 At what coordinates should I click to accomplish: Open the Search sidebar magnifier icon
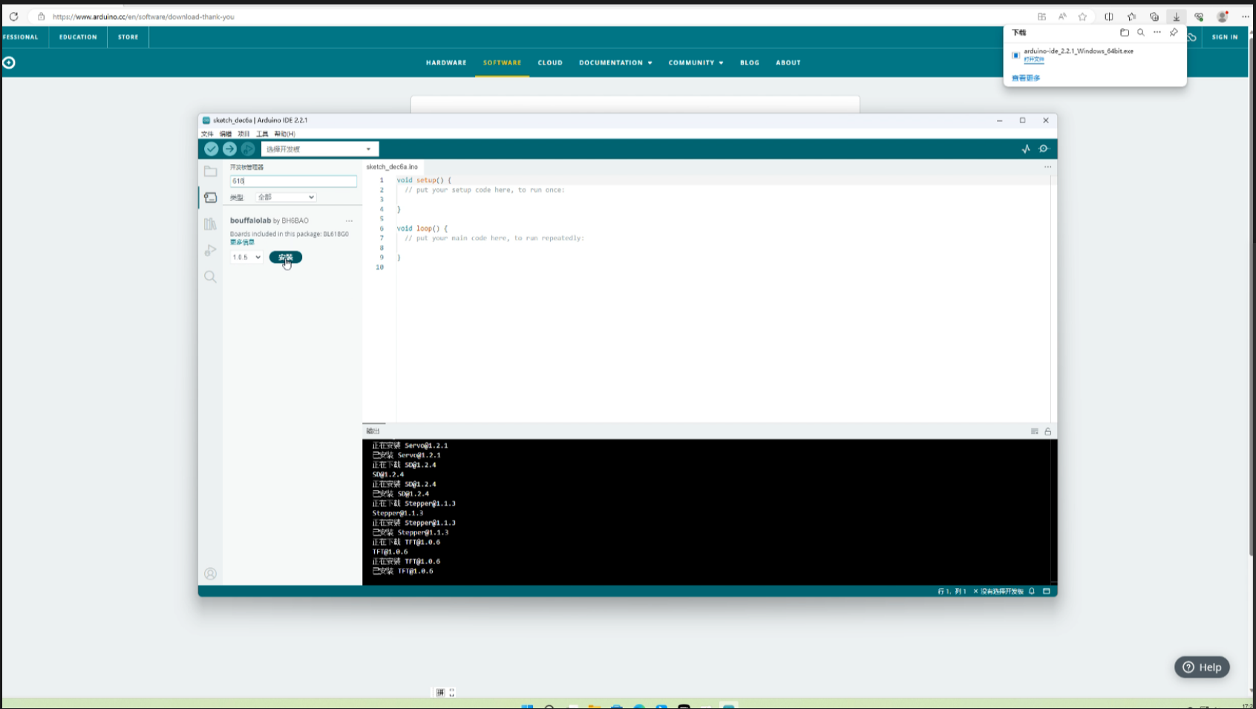point(211,277)
